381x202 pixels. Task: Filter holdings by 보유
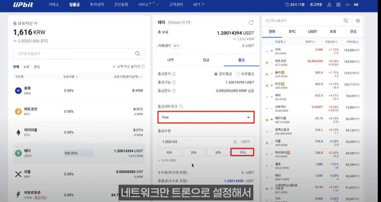[x=26, y=67]
